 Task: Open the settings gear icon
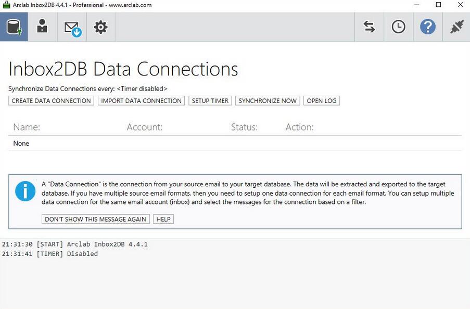click(x=101, y=27)
